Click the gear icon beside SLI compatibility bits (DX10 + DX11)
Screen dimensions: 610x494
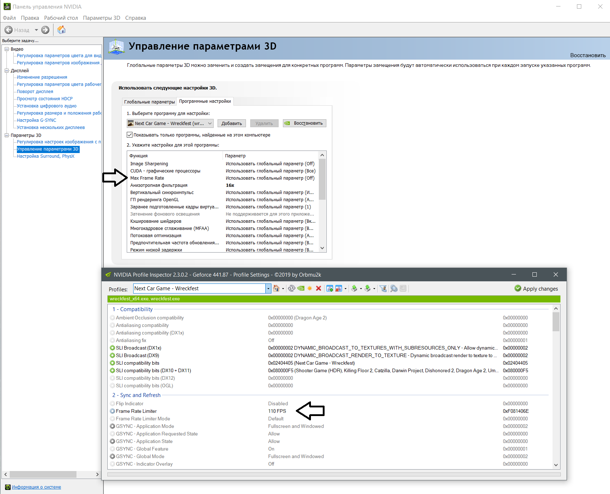pos(112,371)
